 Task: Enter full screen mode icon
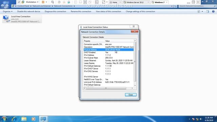click(85, 2)
